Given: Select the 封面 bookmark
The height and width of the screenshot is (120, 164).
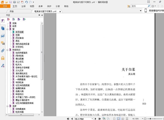Looking at the screenshot, I should click(14, 23).
